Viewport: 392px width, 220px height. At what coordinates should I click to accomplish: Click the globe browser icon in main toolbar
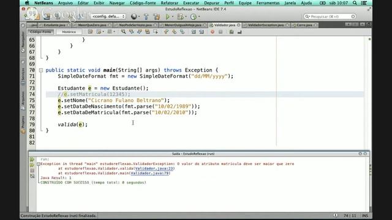click(x=134, y=16)
